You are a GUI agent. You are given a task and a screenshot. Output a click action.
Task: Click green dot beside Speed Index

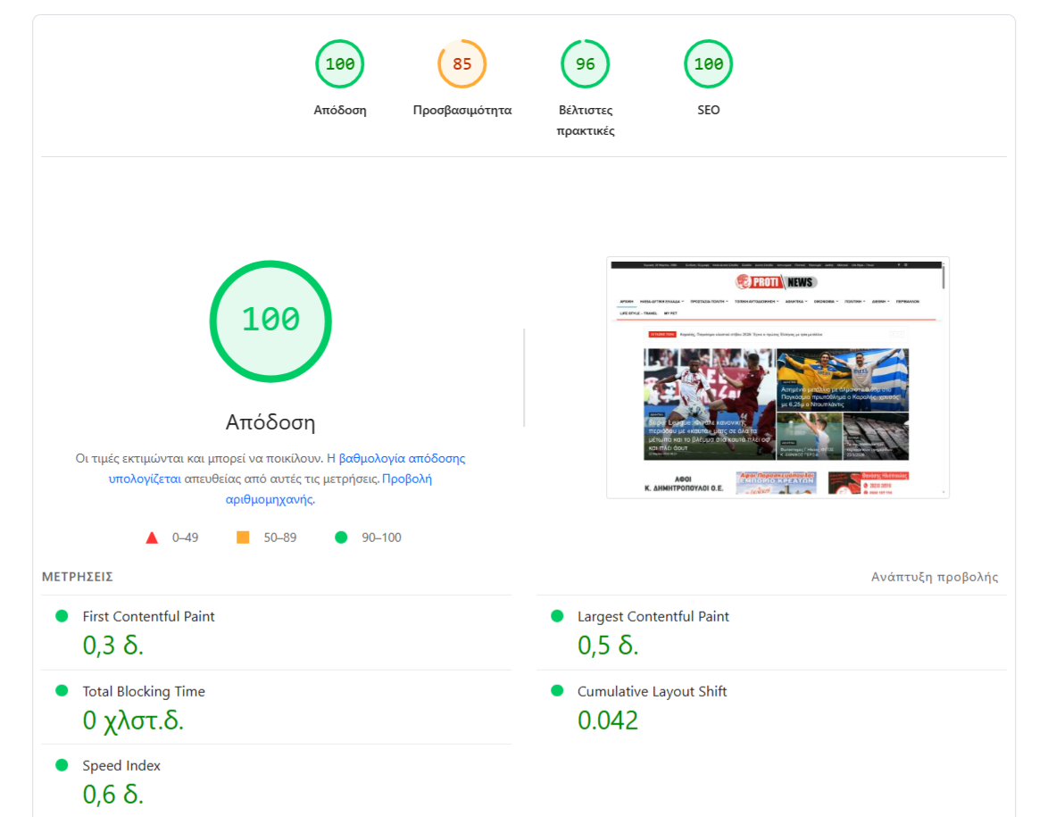point(62,765)
